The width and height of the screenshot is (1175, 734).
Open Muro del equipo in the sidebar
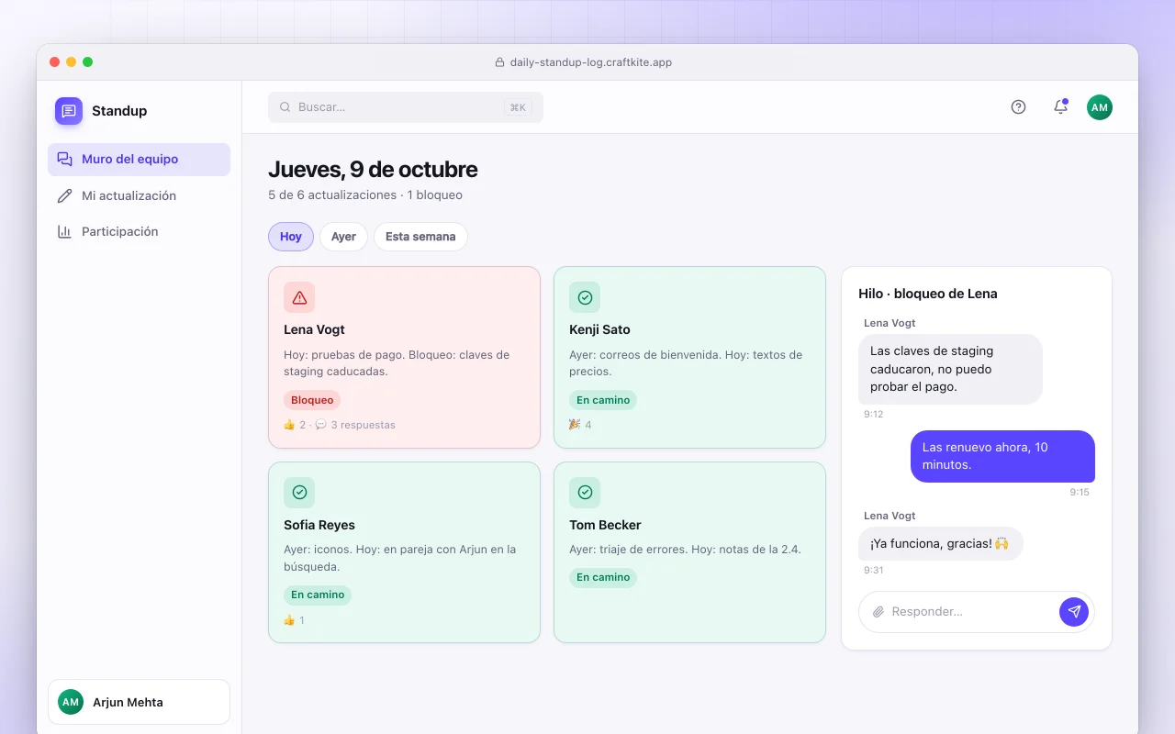(139, 160)
